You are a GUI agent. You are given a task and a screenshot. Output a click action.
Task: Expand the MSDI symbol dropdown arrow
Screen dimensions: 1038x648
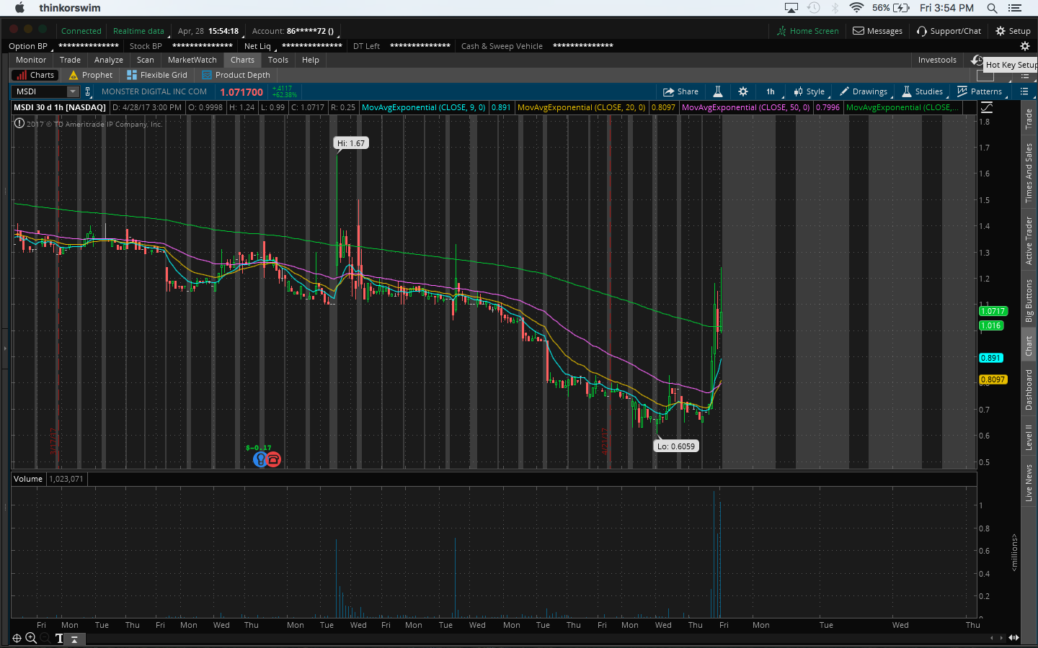(73, 91)
